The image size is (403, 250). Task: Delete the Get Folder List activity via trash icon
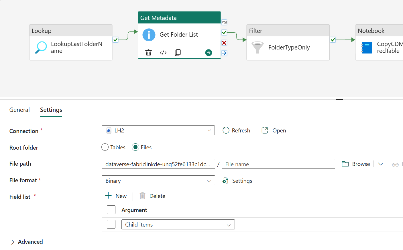tap(148, 53)
